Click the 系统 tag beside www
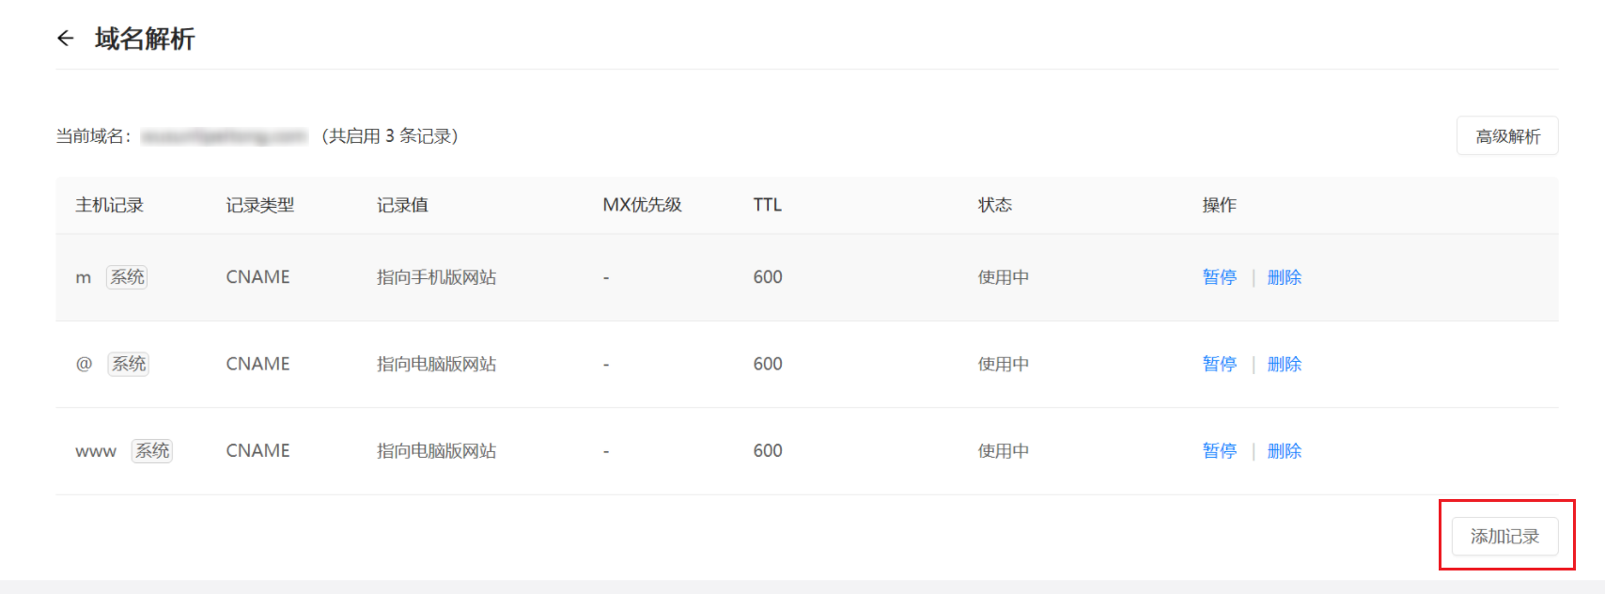Viewport: 1605px width, 594px height. click(x=152, y=451)
